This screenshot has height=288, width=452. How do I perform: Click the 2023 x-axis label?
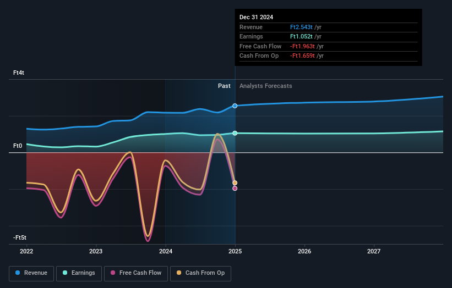click(x=96, y=252)
